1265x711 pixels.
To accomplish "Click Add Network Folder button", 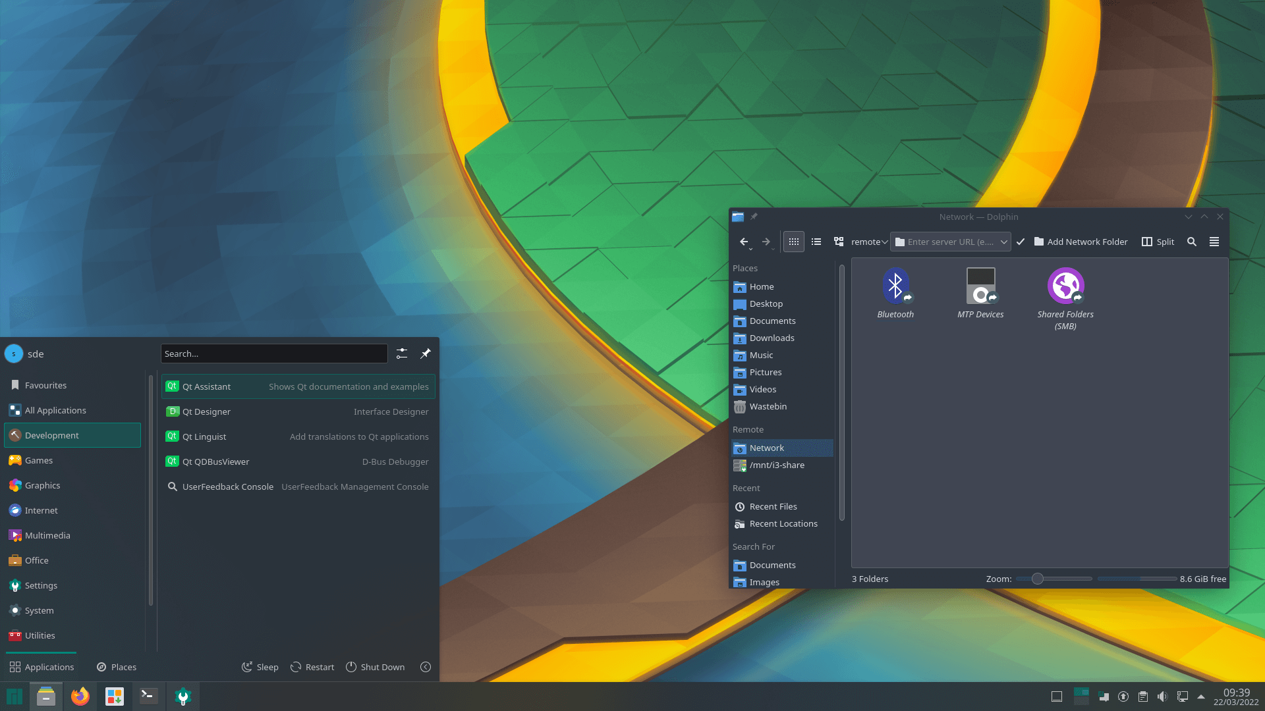I will click(x=1081, y=242).
